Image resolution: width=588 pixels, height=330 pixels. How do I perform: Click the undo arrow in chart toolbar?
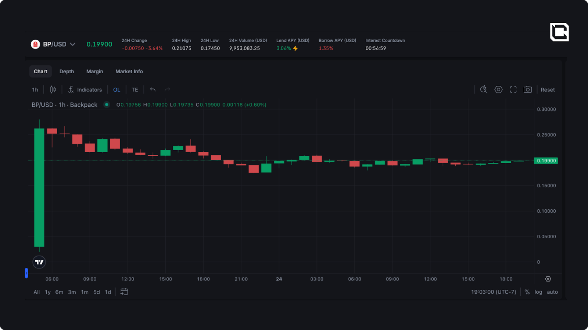pos(153,89)
